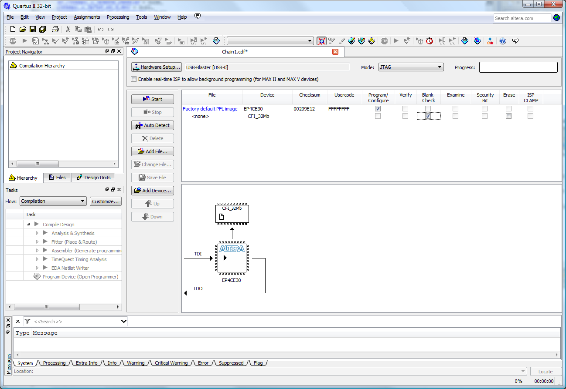Click the Save icon in the toolbar

point(33,29)
